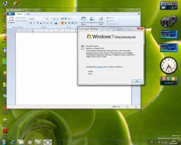The width and height of the screenshot is (181, 145).
Task: Click the insert picture (Изображение) icon
Action: tap(92, 19)
